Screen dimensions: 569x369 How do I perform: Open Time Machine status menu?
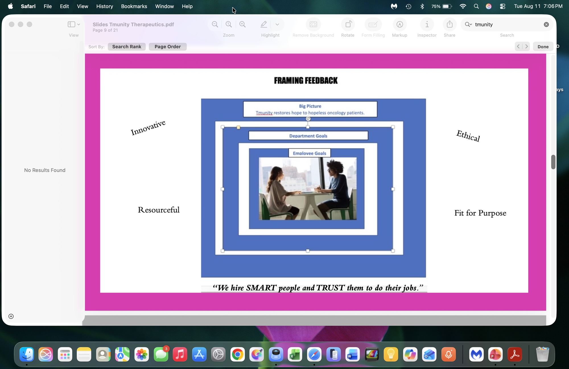coord(409,6)
